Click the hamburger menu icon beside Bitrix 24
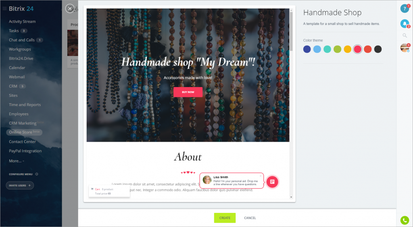413x227 pixels. pos(4,9)
